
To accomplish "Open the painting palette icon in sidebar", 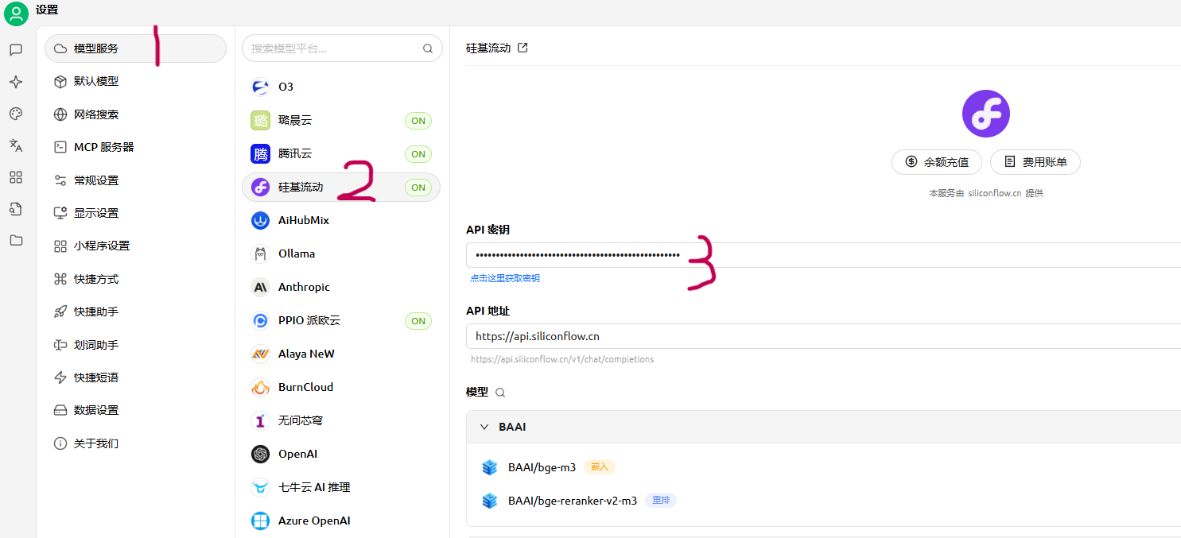I will tap(16, 114).
